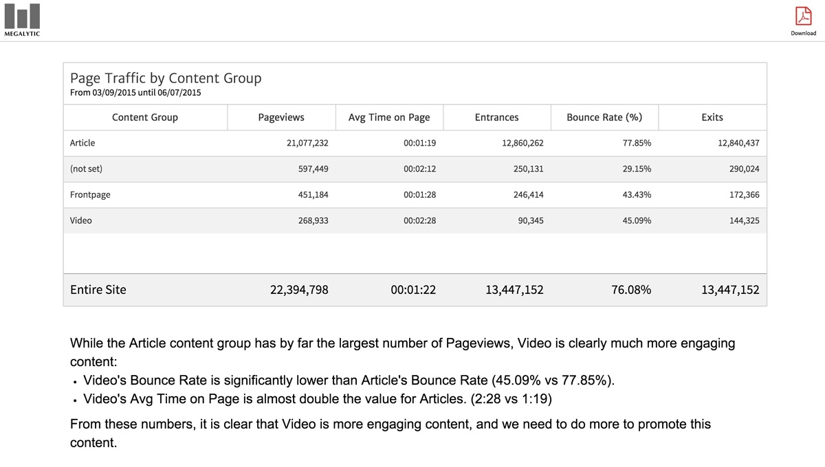The image size is (825, 467).
Task: Click the Exits column header
Action: pyautogui.click(x=712, y=117)
